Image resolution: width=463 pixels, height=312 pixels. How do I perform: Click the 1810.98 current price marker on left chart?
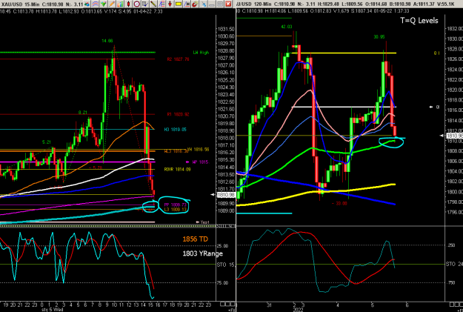(226, 195)
